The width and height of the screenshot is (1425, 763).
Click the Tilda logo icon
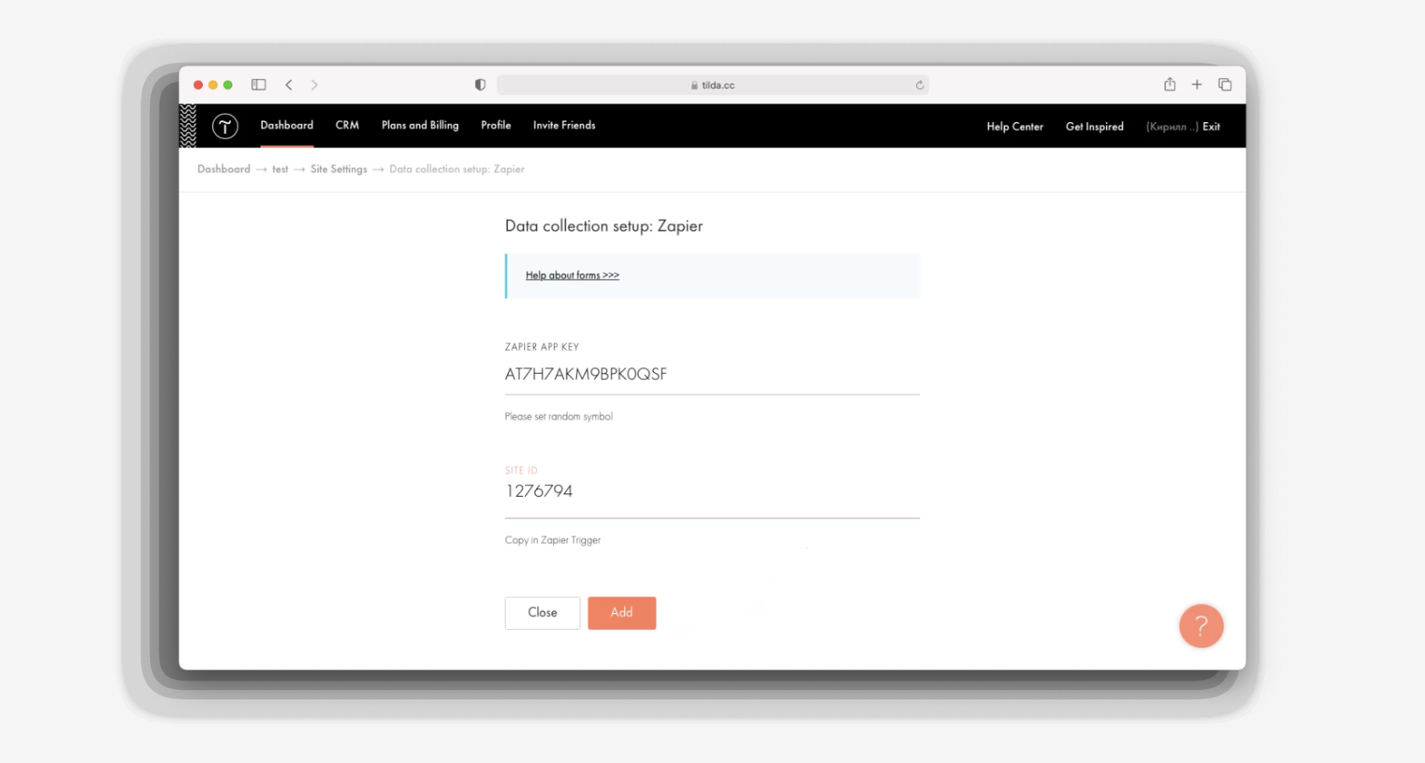point(225,126)
